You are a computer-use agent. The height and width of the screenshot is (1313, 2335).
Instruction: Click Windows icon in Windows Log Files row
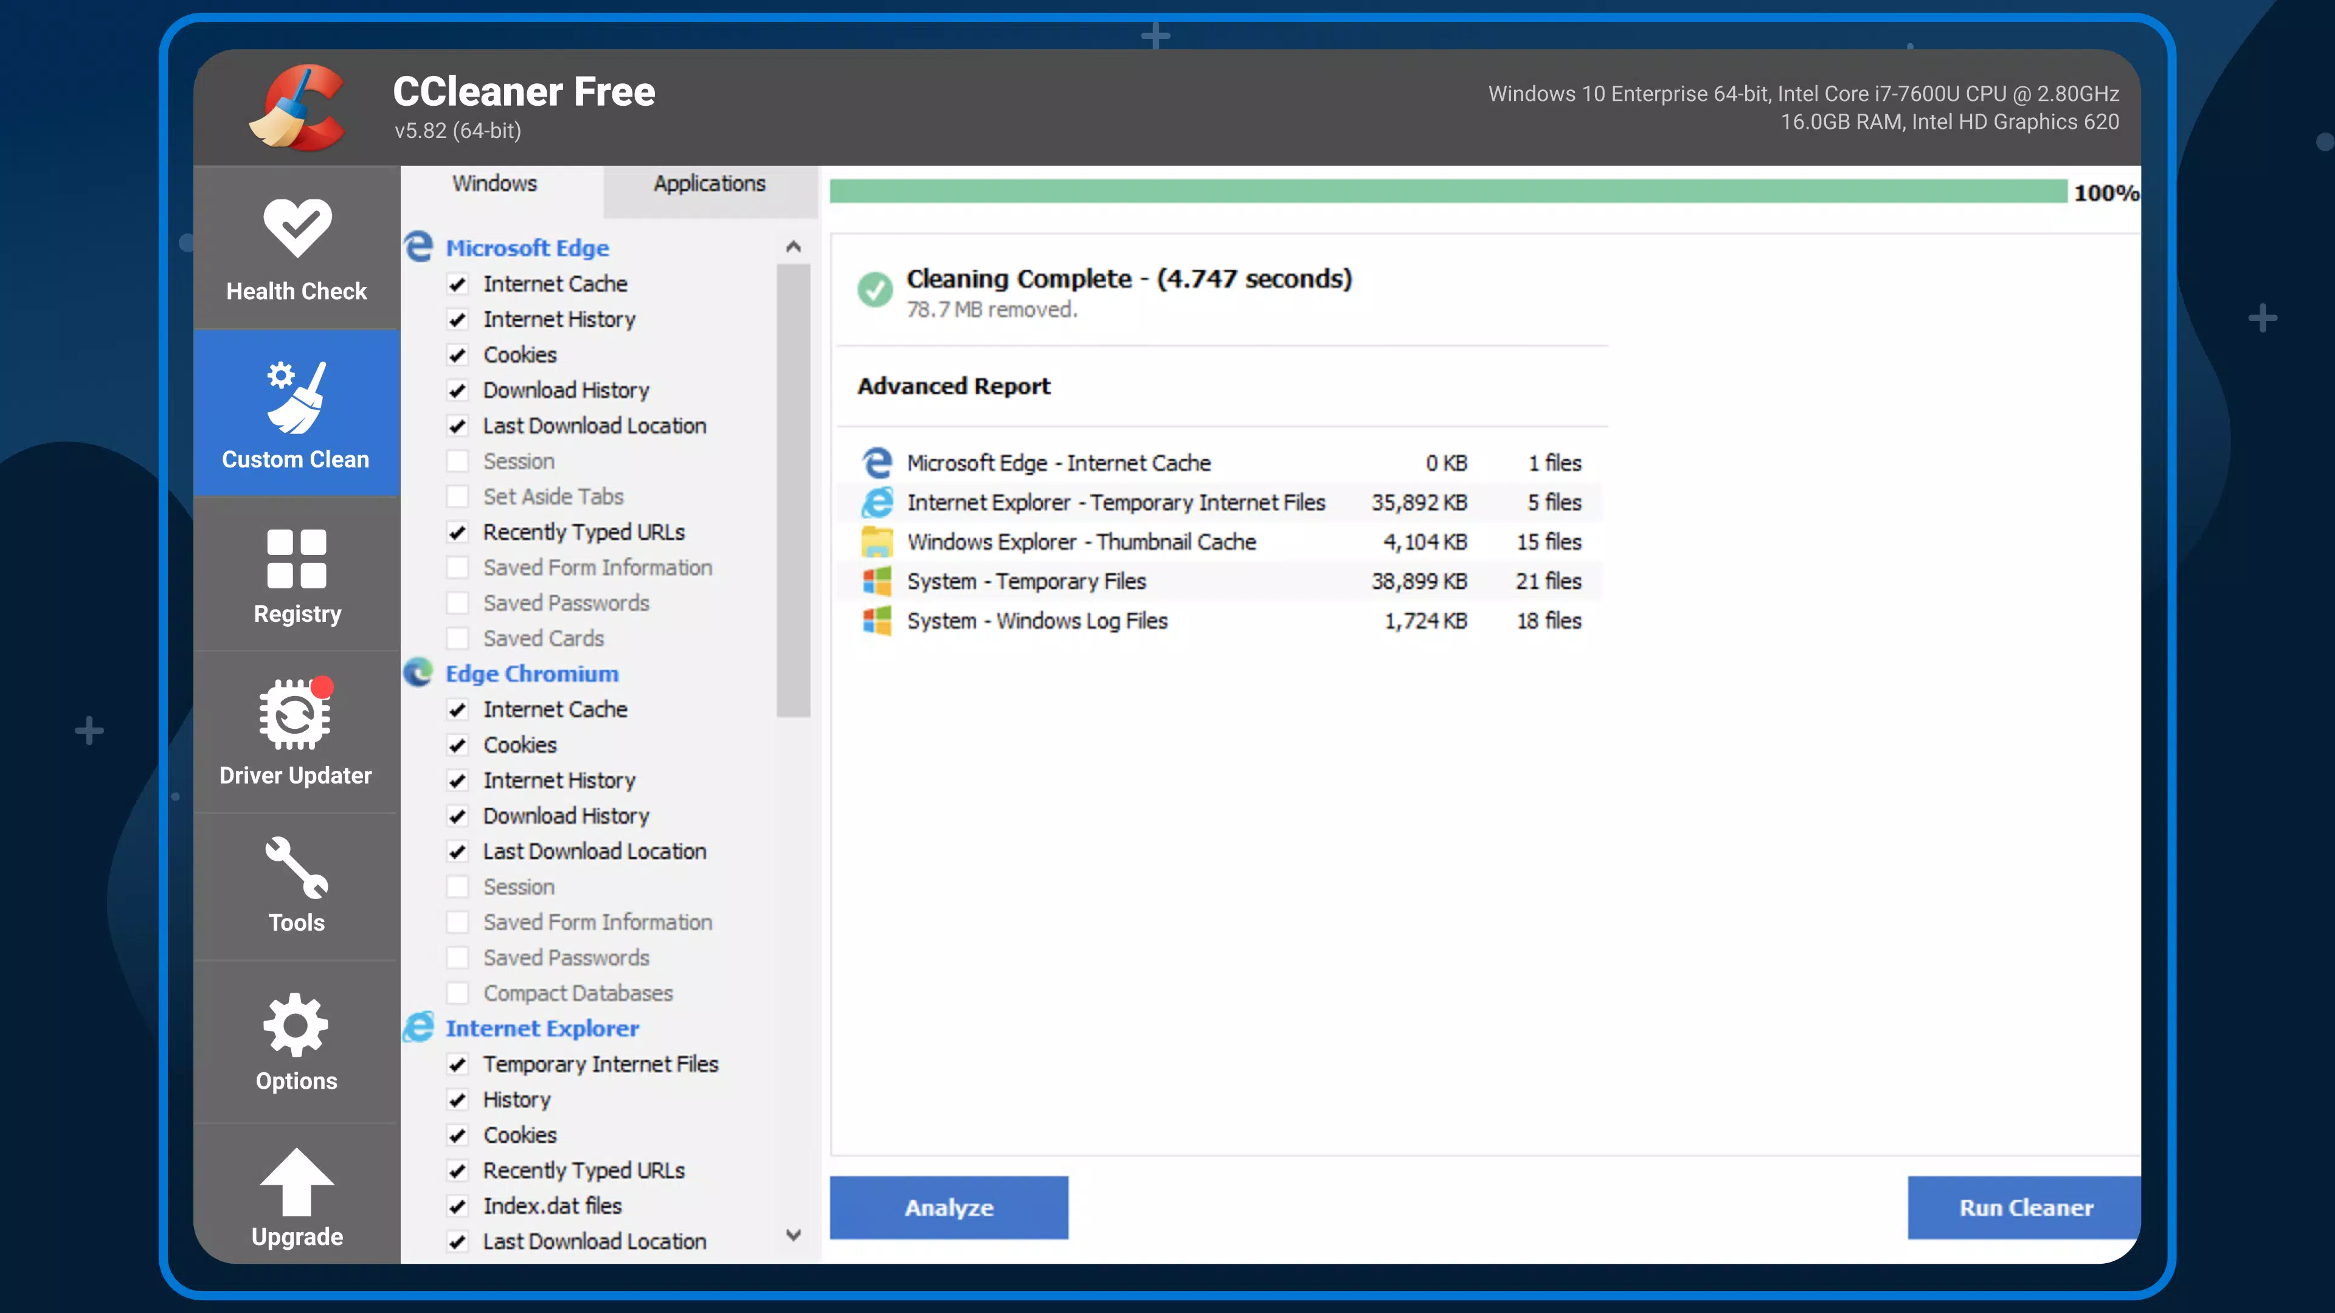tap(876, 621)
